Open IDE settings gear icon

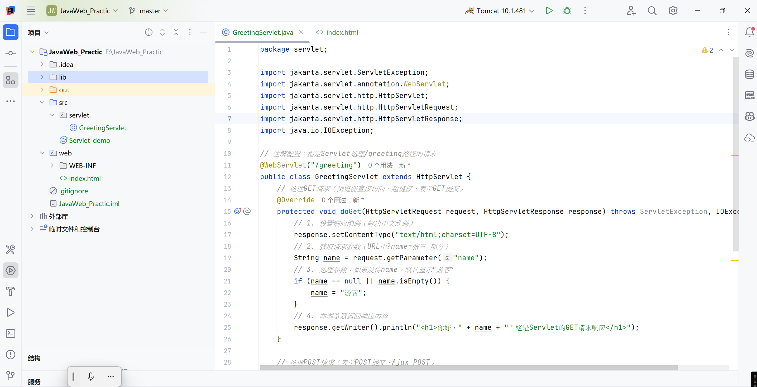click(x=673, y=11)
